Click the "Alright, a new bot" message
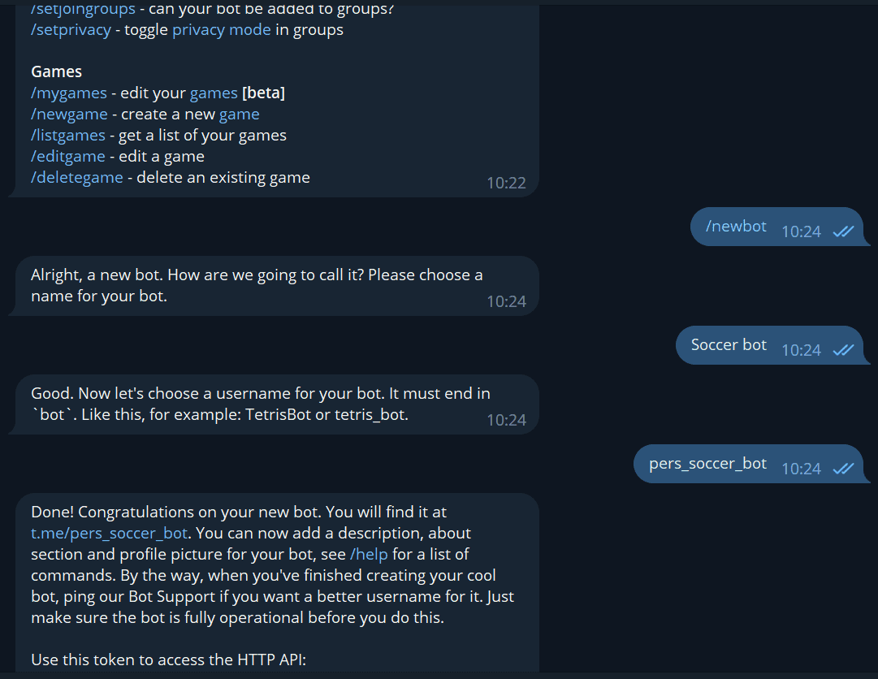Screen dimensions: 878x679 (x=257, y=285)
